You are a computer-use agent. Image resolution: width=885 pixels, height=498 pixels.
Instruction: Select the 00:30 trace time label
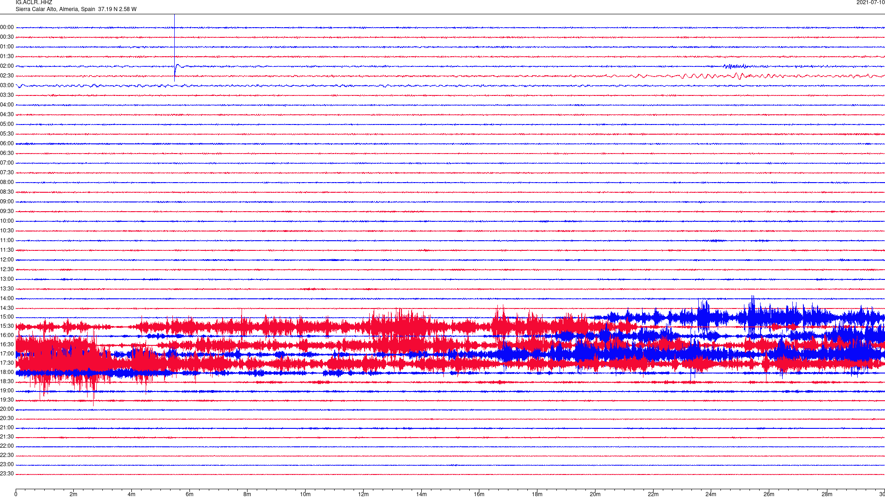click(7, 37)
